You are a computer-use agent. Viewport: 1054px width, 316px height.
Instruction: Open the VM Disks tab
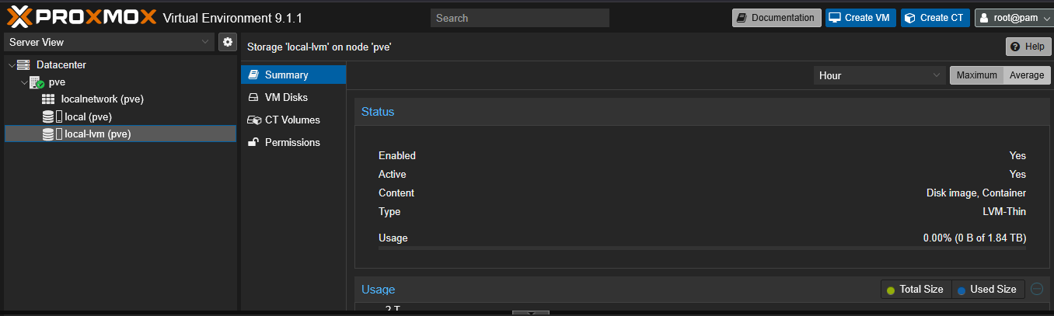[294, 98]
